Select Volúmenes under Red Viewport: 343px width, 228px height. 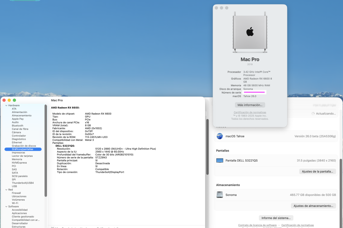(19, 200)
